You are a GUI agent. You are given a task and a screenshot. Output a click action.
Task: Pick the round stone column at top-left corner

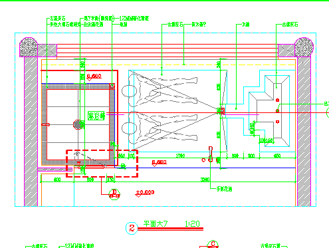(29, 47)
